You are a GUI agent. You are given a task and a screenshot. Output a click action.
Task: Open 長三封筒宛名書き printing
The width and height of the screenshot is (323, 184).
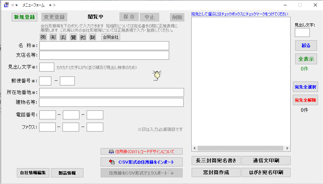[216, 161]
